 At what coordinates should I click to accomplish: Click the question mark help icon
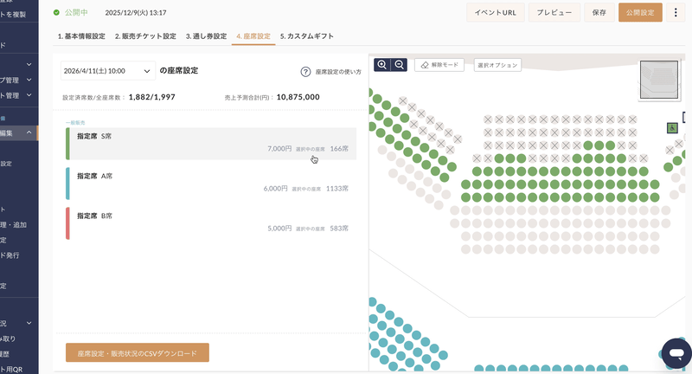point(305,72)
